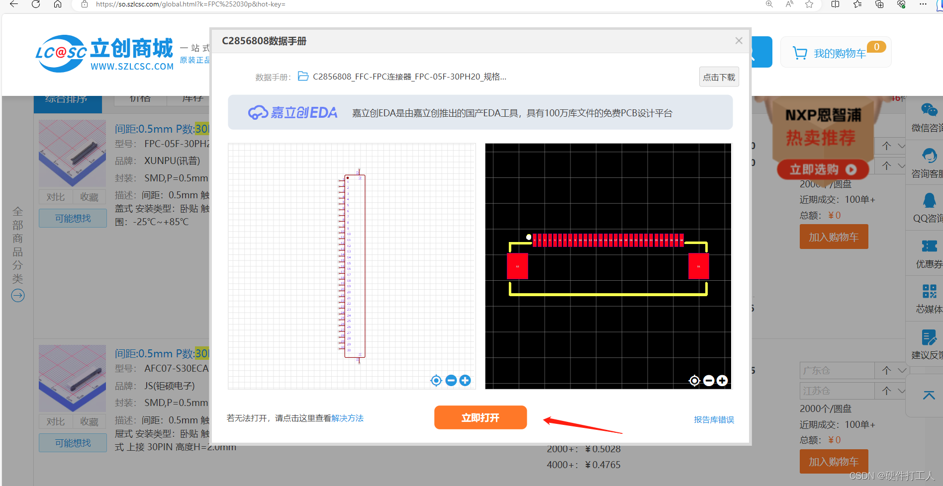Click 收藏 under XUNPU product
This screenshot has height=486, width=943.
pyautogui.click(x=90, y=197)
